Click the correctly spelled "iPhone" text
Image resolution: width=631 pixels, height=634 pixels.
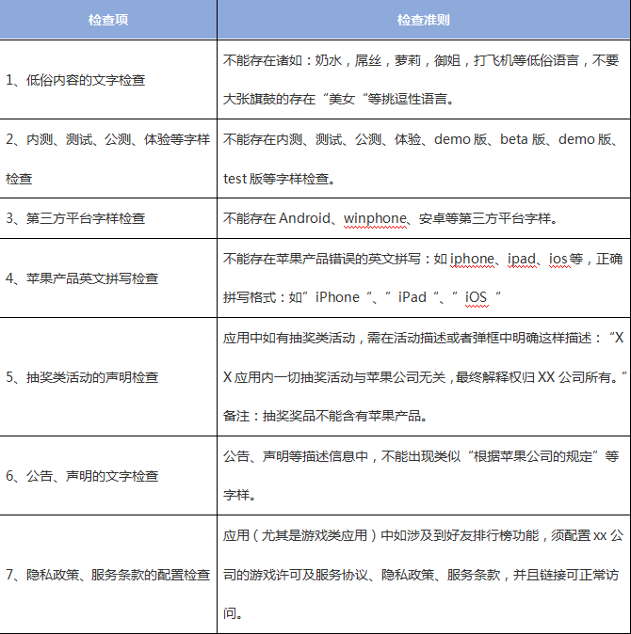[337, 297]
